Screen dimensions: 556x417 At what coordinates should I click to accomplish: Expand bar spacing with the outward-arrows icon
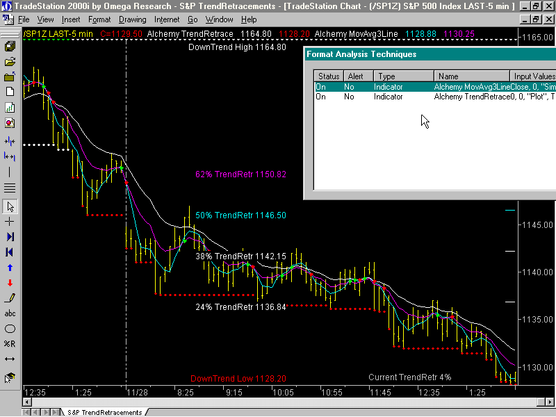pyautogui.click(x=10, y=156)
